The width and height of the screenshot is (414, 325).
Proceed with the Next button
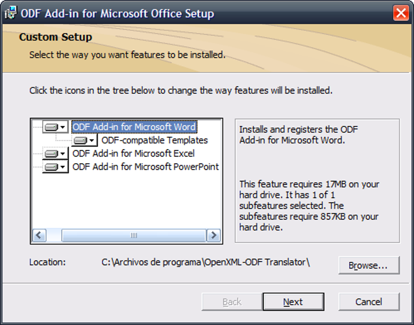293,302
